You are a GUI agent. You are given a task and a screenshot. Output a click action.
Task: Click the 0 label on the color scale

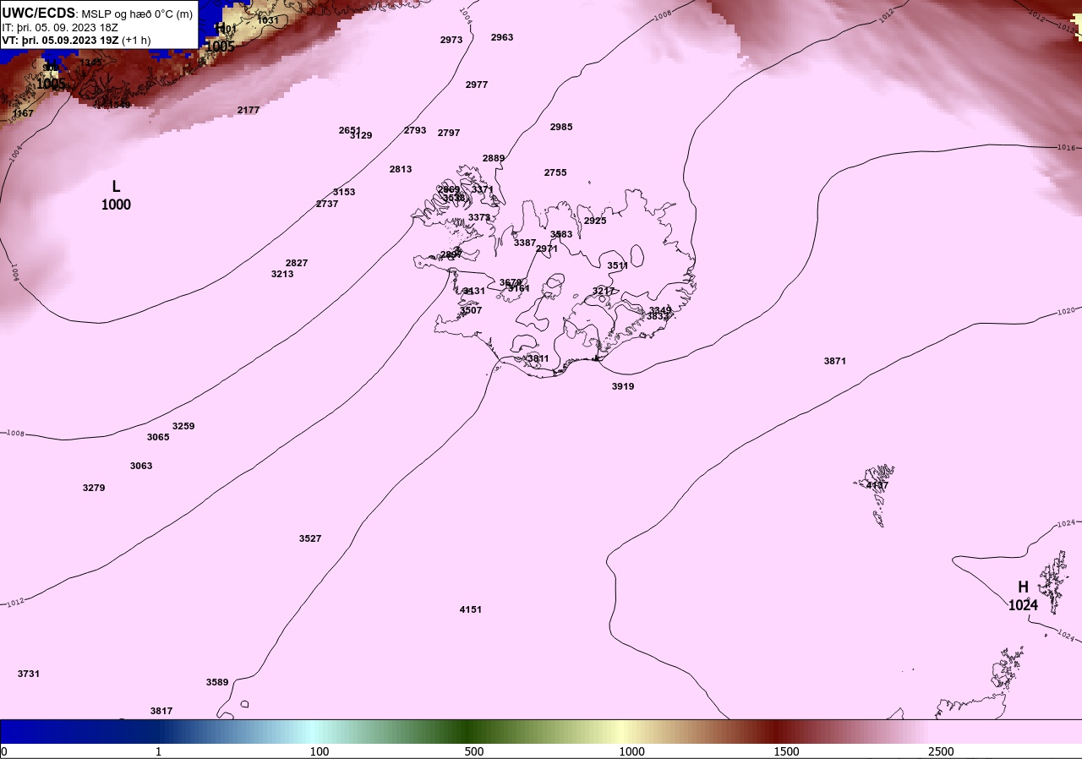[x=4, y=751]
